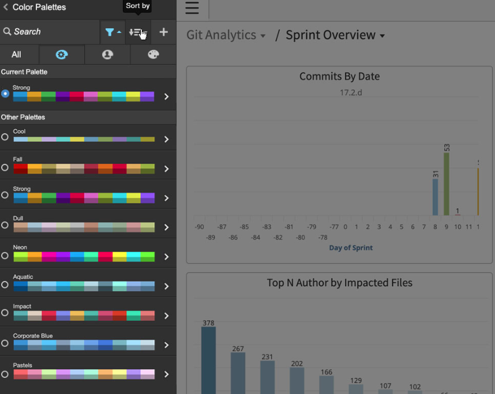Switch to user palettes tab
Screen dimensions: 495x394
pyautogui.click(x=107, y=55)
